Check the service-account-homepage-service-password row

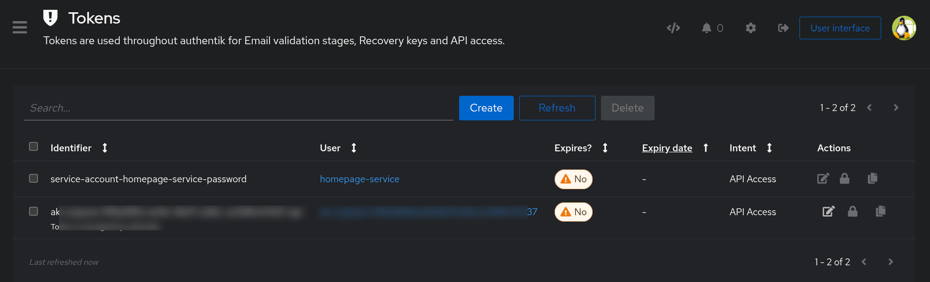pos(33,178)
